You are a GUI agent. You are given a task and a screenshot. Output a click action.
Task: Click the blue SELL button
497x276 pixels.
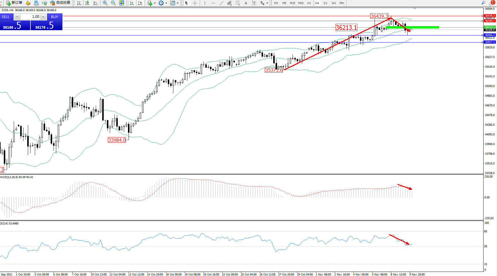click(6, 17)
